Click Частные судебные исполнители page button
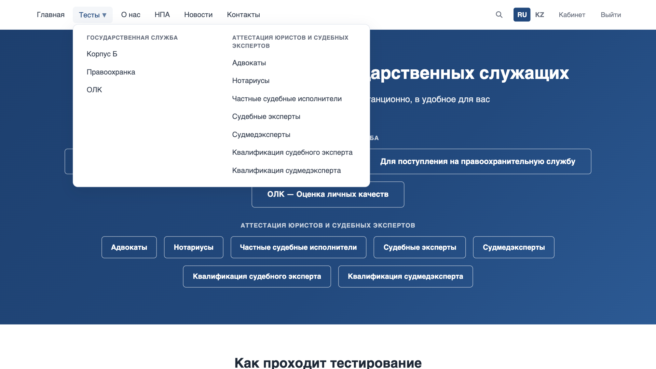Screen dimensions: 656x369 click(299, 247)
